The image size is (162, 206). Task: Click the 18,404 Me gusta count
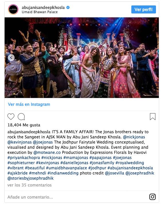point(24,125)
